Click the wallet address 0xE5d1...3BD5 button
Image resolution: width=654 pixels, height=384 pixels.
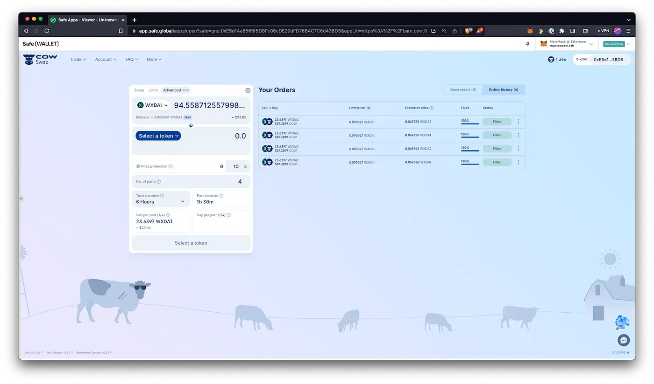pos(608,60)
